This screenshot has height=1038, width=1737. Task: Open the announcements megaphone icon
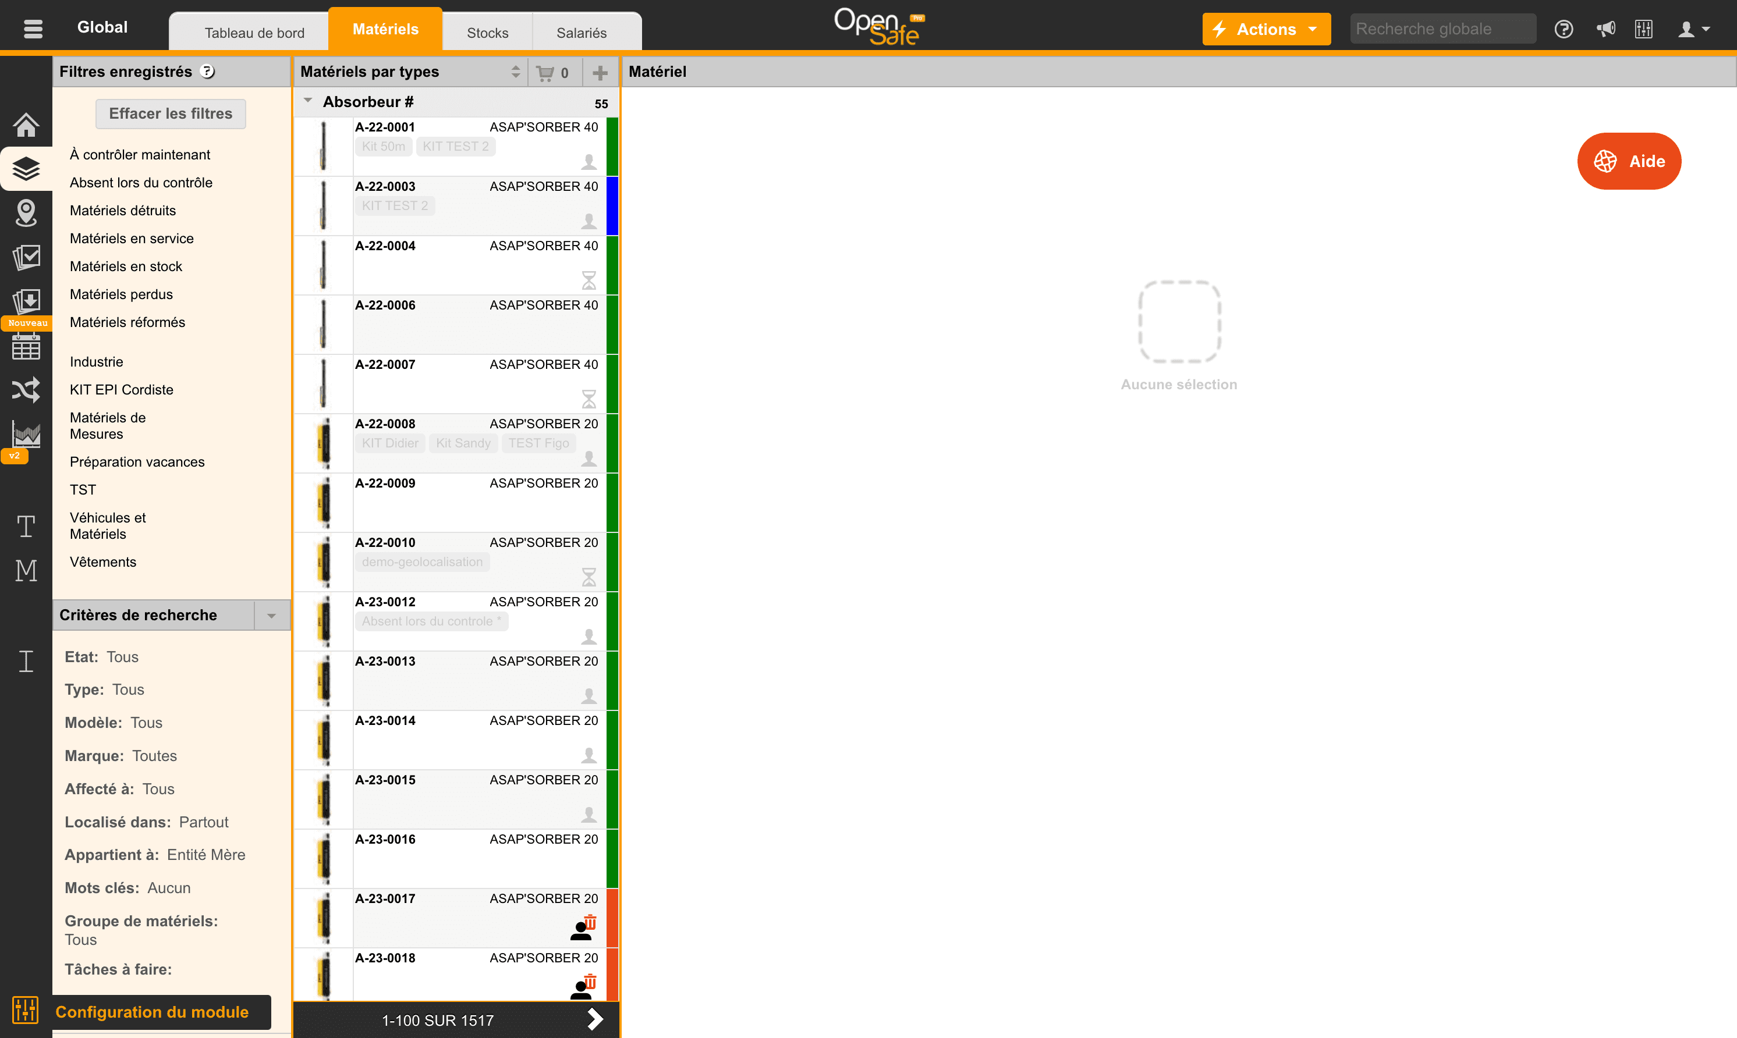(1605, 29)
